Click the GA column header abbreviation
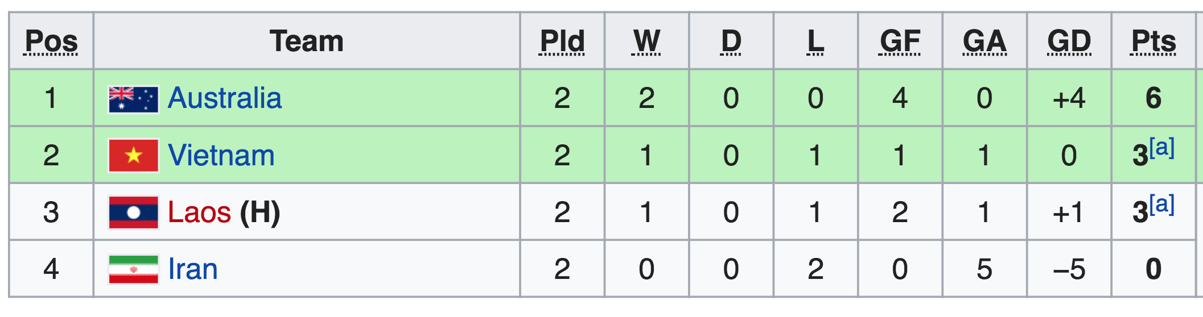The height and width of the screenshot is (317, 1203). point(984,41)
